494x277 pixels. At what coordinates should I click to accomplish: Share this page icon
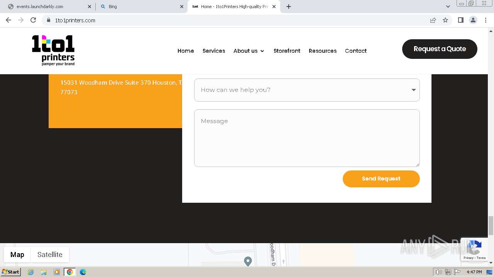pyautogui.click(x=433, y=20)
